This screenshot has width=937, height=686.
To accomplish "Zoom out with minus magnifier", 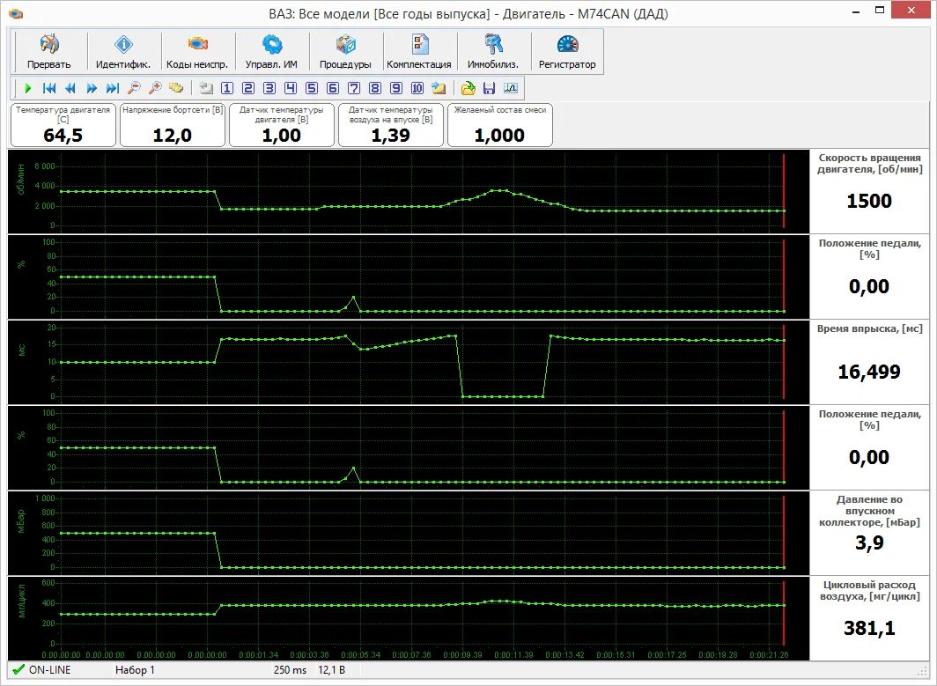I will point(134,88).
